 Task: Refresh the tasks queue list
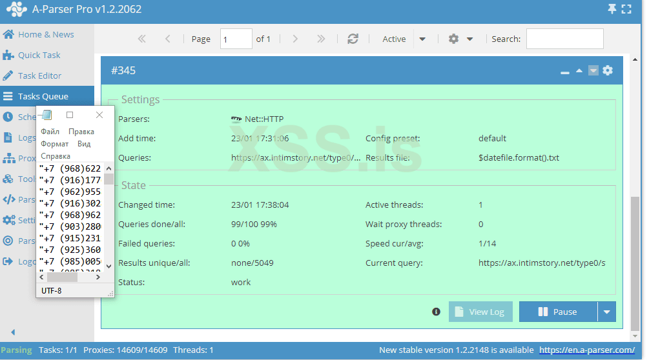[x=353, y=39]
